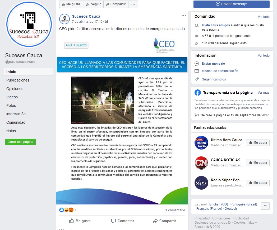The image size is (277, 230).
Task: Send a message with the blue Enviar mensaje button
Action: click(232, 4)
